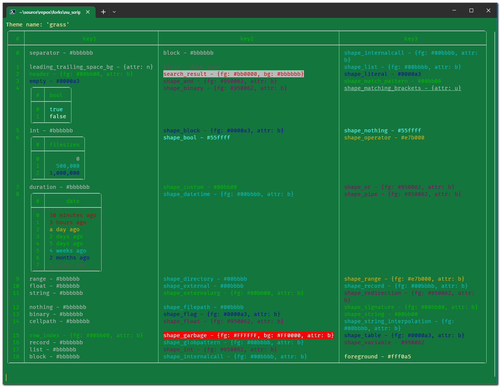The height and width of the screenshot is (387, 500).
Task: Click '3 hours ago' in date table
Action: [x=68, y=222]
